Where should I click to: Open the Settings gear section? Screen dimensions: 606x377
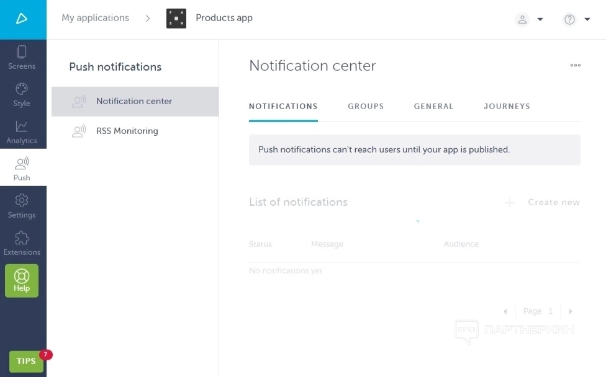pos(22,205)
